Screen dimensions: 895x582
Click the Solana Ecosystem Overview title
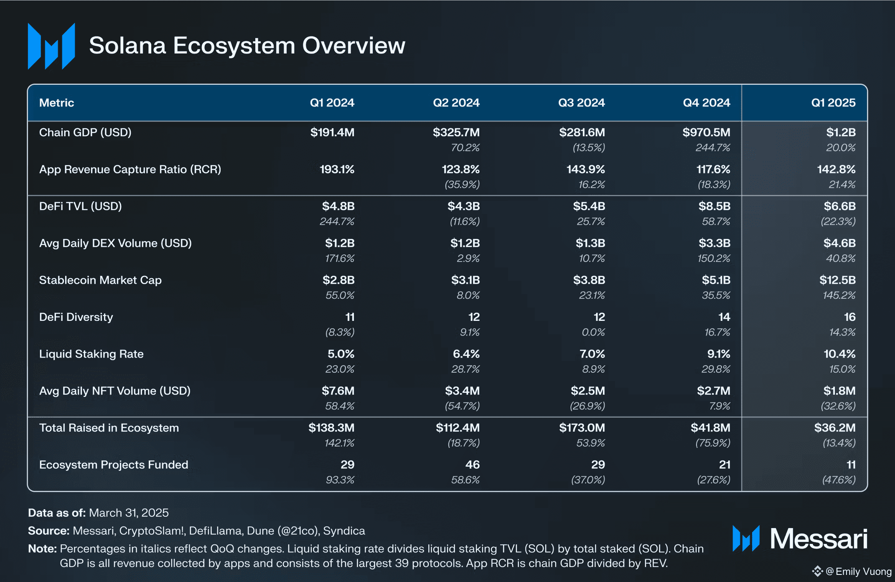tap(247, 46)
